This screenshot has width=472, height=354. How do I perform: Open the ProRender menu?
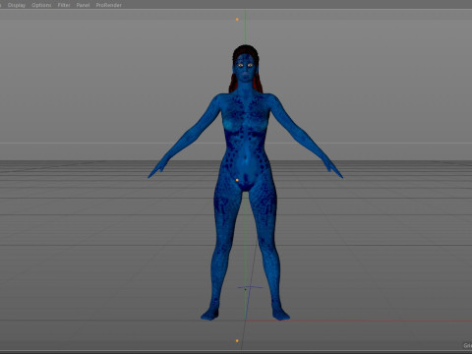pos(108,5)
